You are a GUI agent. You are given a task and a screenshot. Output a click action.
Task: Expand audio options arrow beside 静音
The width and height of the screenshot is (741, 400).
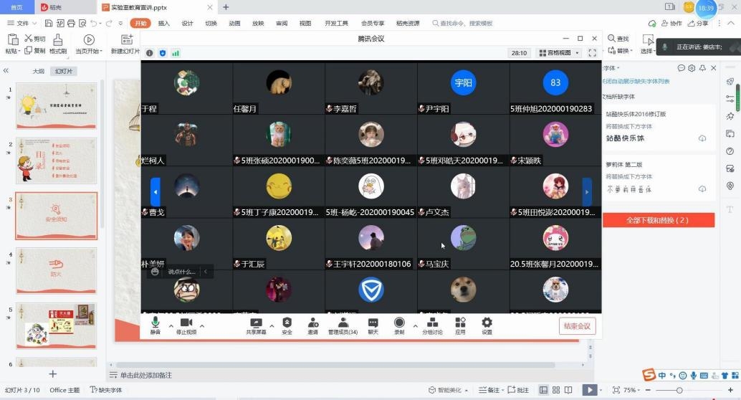click(171, 326)
